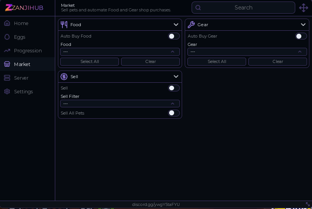
Task: Enable the Auto Buy Gear toggle
Action: 301,36
